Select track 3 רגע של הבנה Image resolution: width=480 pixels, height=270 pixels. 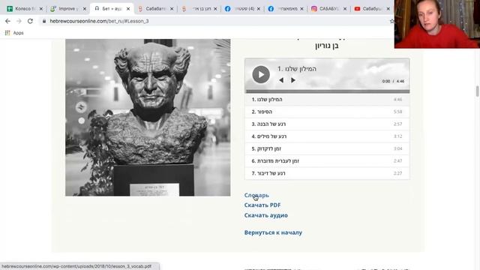[x=327, y=124]
